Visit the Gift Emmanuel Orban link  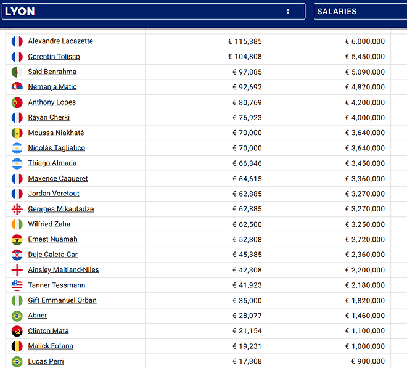click(x=62, y=300)
